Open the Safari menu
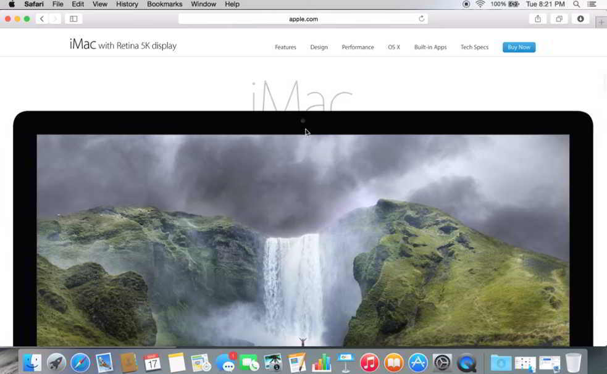 (34, 4)
